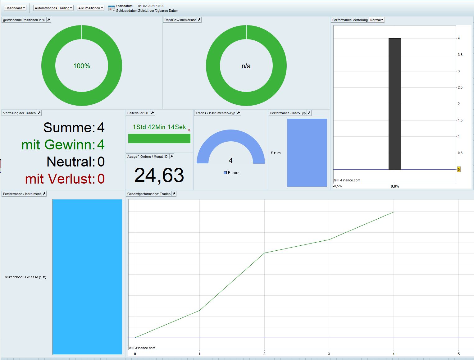Click the 'Future' label beside the performance bar
474x360 pixels.
pos(276,153)
